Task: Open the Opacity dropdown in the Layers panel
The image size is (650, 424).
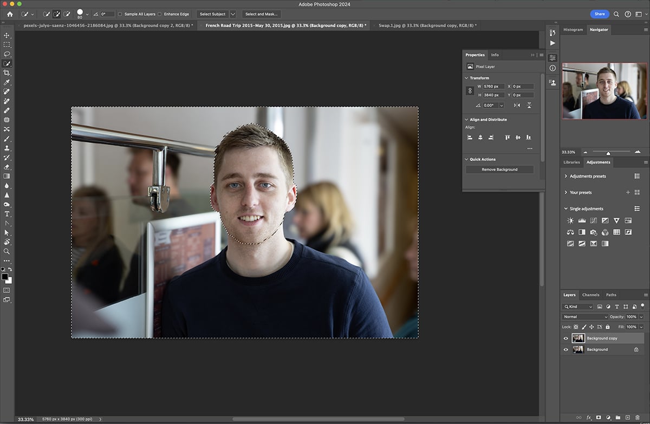Action: point(641,317)
